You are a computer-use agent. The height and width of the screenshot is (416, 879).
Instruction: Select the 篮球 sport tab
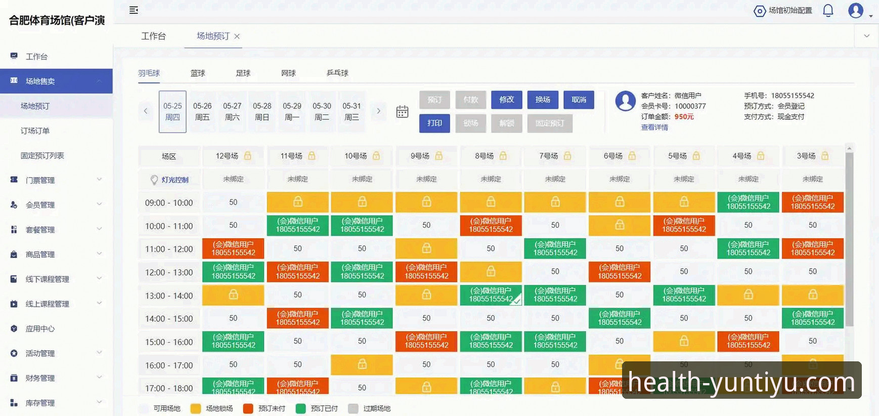(198, 73)
